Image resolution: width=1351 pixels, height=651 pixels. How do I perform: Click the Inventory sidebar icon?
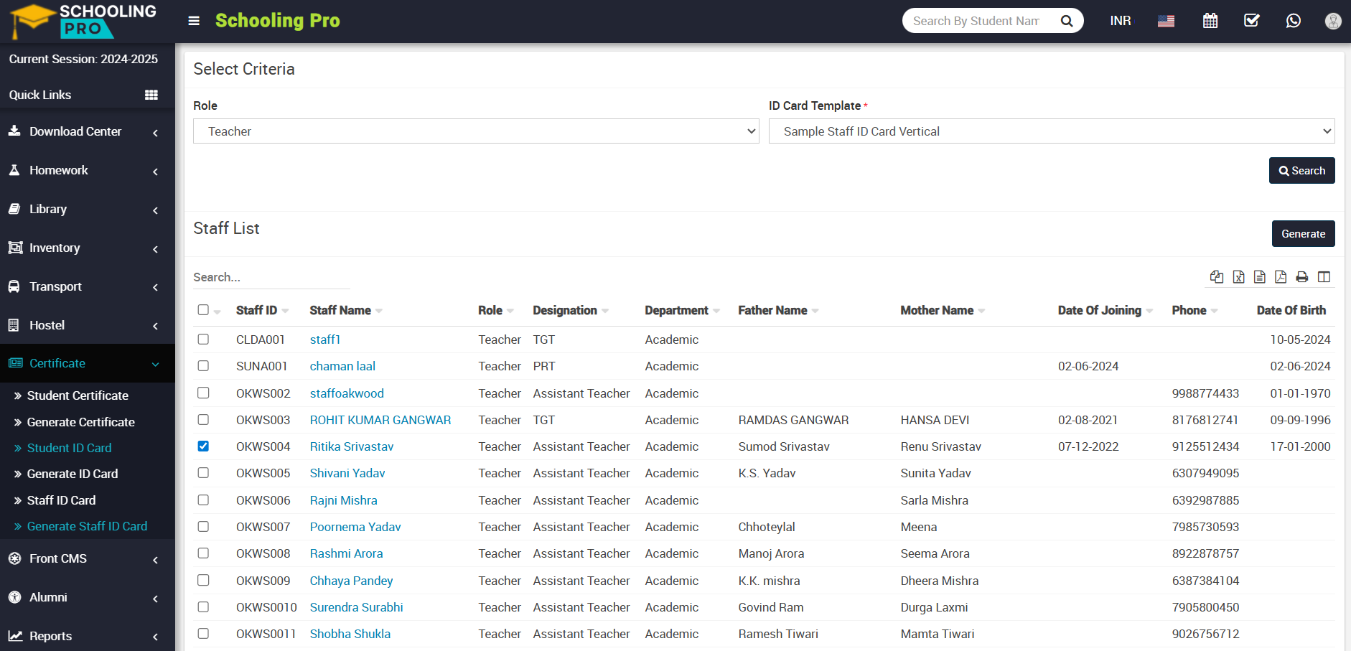(x=15, y=248)
